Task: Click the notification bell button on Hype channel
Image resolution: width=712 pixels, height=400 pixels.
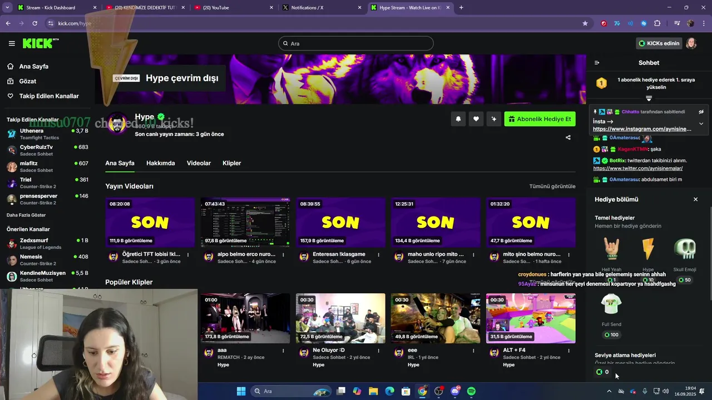Action: 458,119
